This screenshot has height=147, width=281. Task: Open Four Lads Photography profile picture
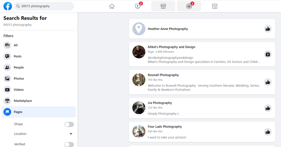(139, 132)
